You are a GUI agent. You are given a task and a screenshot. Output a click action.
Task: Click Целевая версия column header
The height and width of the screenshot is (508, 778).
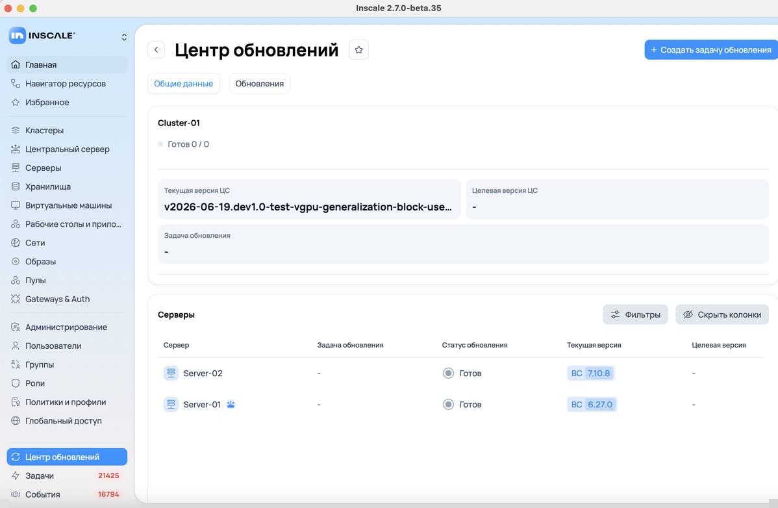[x=719, y=346]
